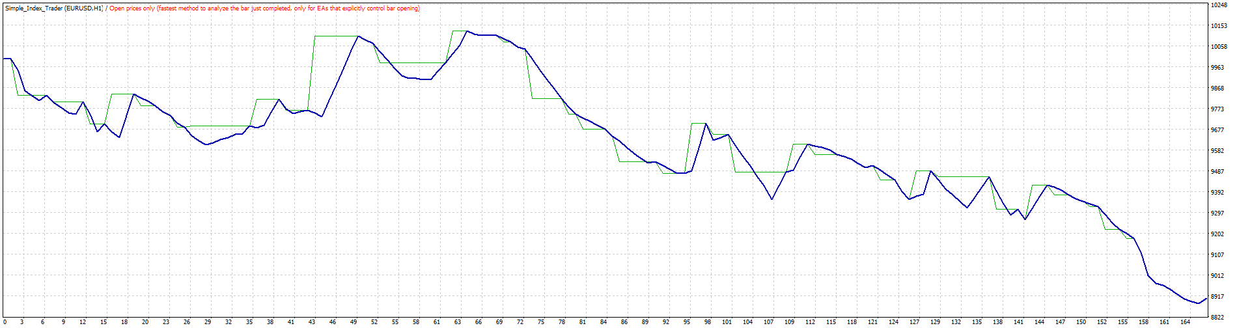Click trade number 104 on horizontal axis
This screenshot has height=328, width=1237.
747,322
